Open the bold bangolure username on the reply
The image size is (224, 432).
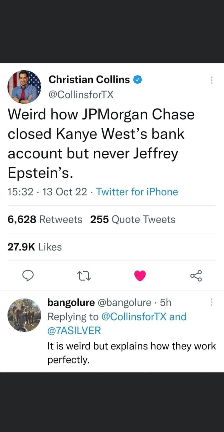(x=71, y=302)
